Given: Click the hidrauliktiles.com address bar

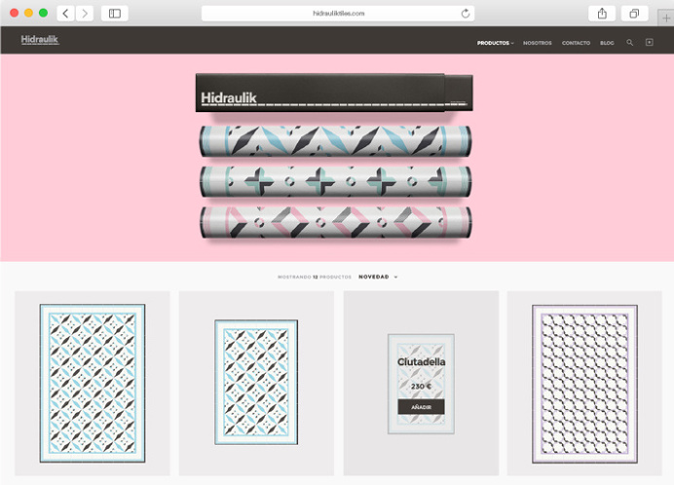Looking at the screenshot, I should 337,14.
